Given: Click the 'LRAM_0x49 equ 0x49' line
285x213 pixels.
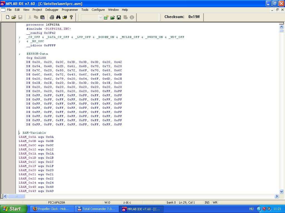Looking at the screenshot, I should (x=36, y=191).
